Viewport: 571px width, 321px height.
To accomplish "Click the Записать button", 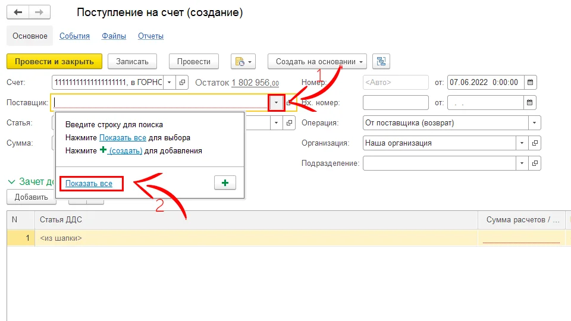I will pos(136,61).
